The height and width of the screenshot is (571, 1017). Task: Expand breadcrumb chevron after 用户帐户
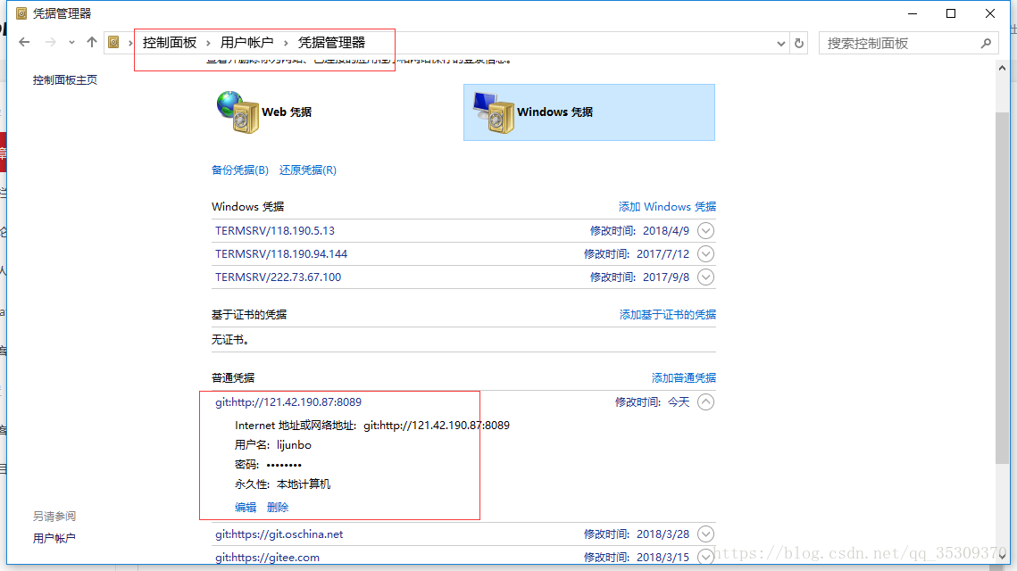click(286, 43)
